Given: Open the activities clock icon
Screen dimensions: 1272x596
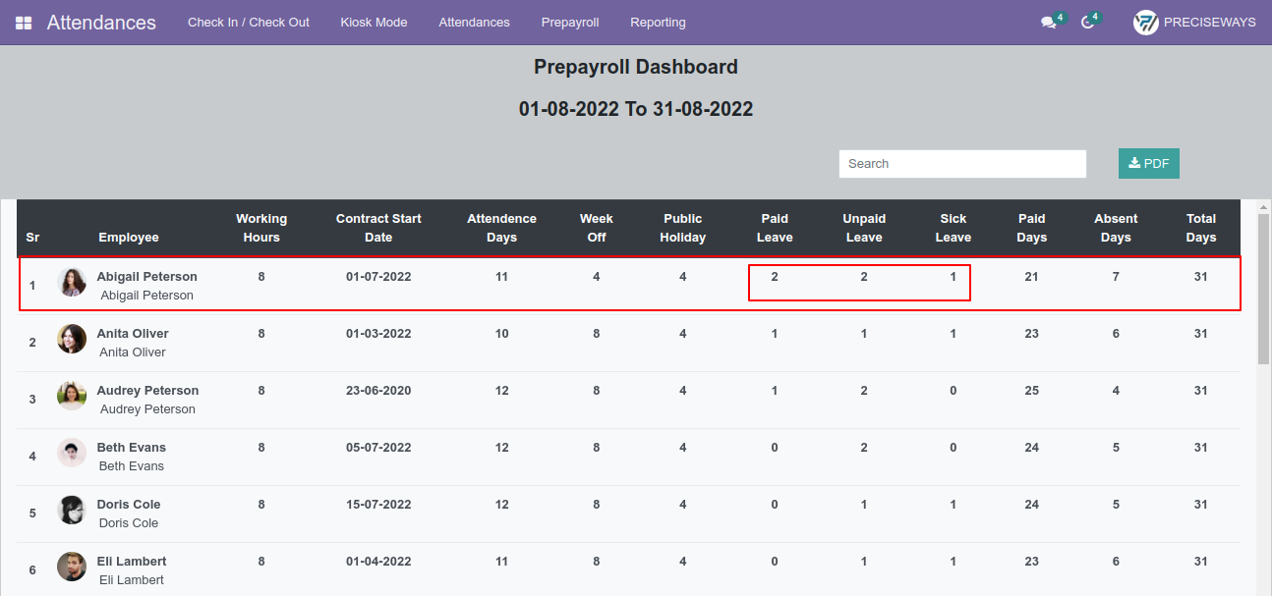Looking at the screenshot, I should click(x=1087, y=23).
